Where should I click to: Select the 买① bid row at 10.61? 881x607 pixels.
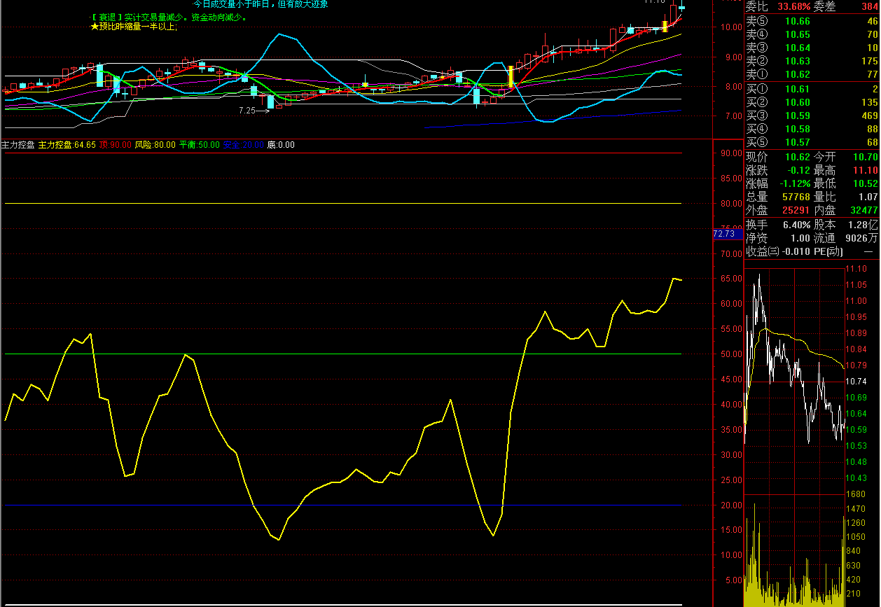(x=811, y=89)
